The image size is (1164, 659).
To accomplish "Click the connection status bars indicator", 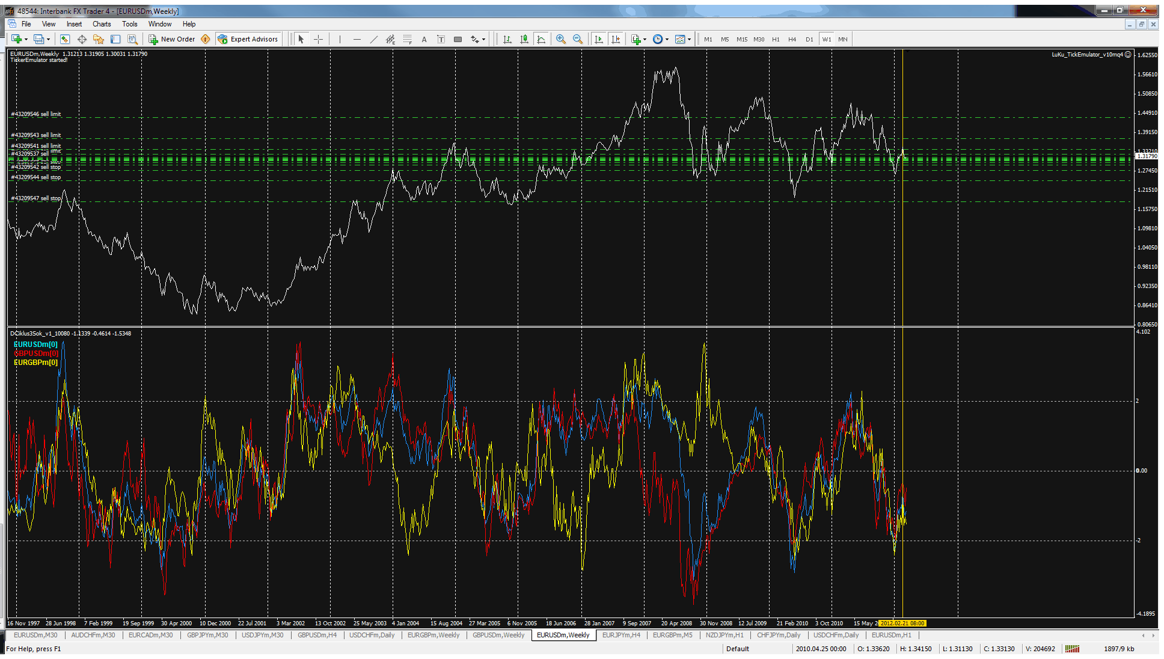I will pos(1072,649).
